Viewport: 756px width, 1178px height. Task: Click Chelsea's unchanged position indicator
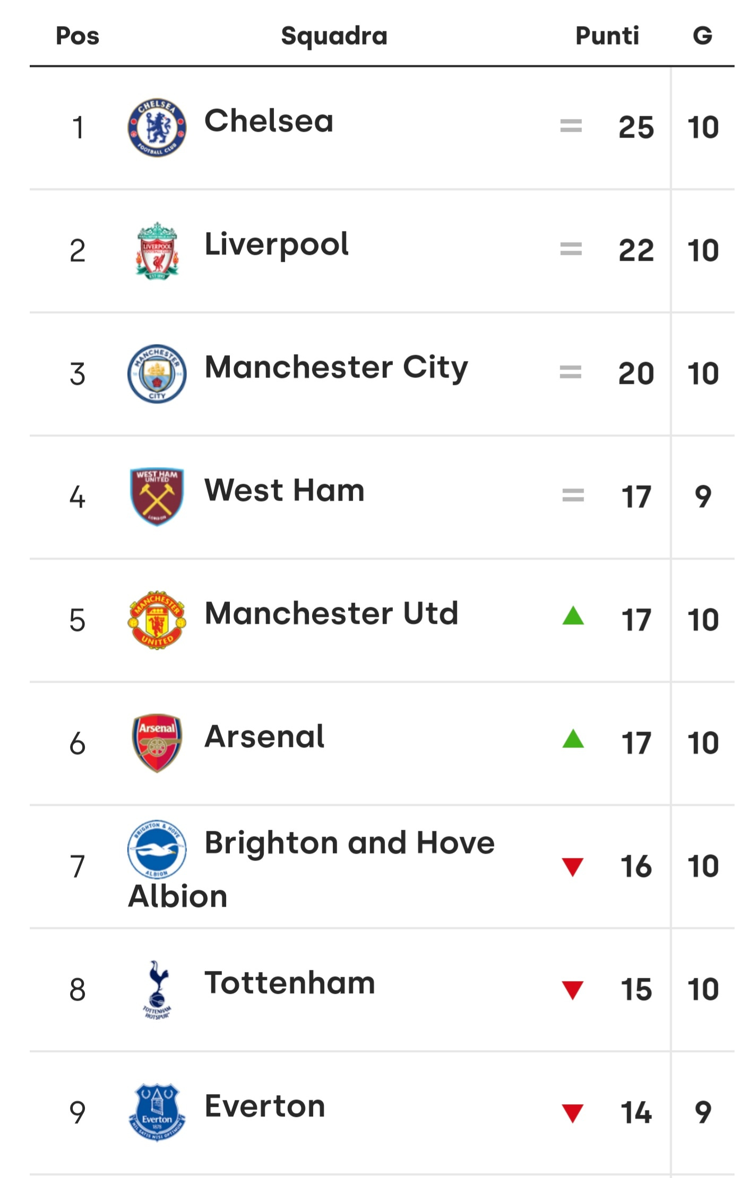pos(571,126)
